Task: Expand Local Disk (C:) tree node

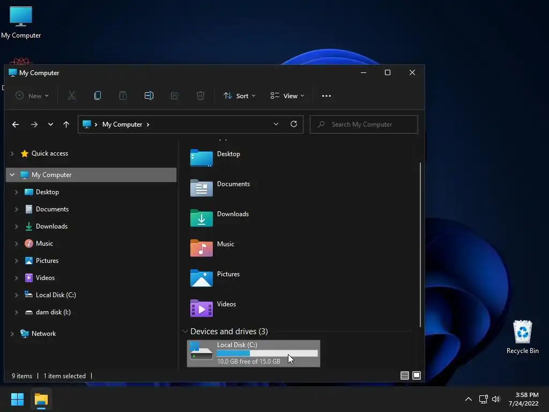Action: pos(16,295)
